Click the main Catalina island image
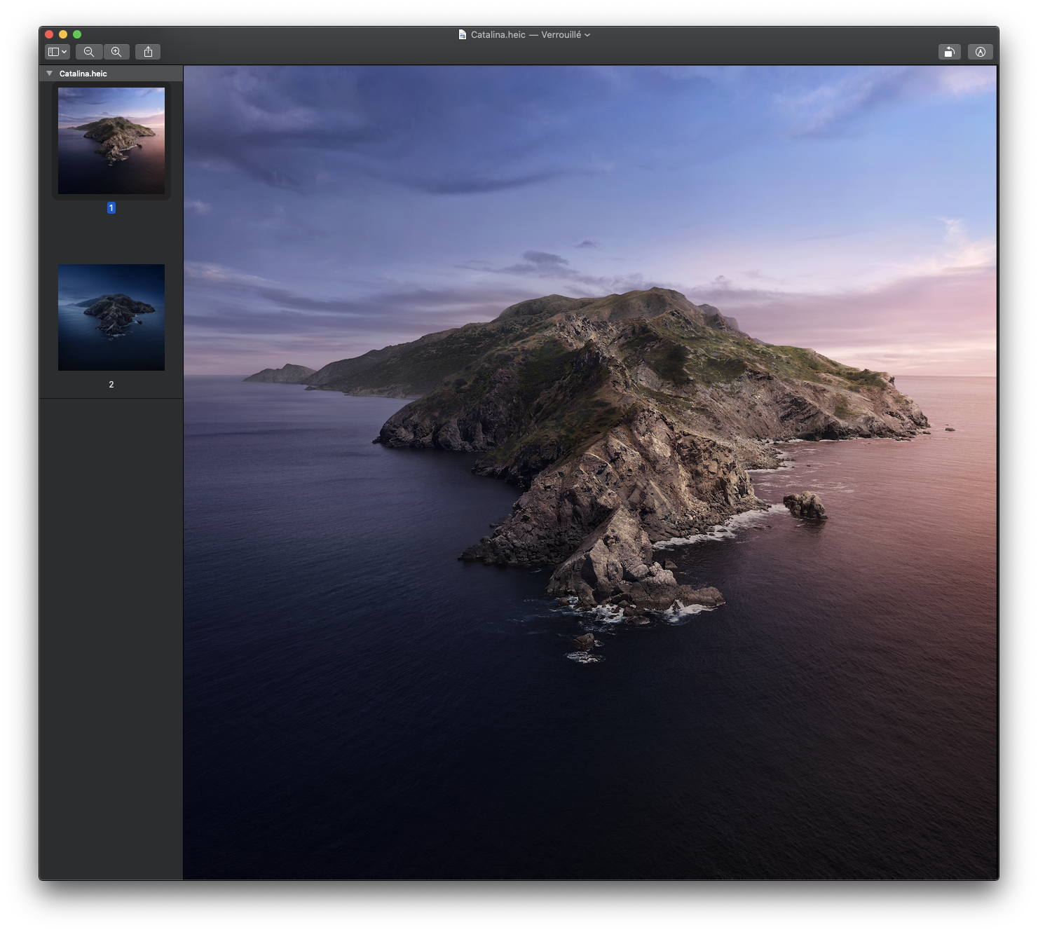Image resolution: width=1038 pixels, height=932 pixels. 590,473
